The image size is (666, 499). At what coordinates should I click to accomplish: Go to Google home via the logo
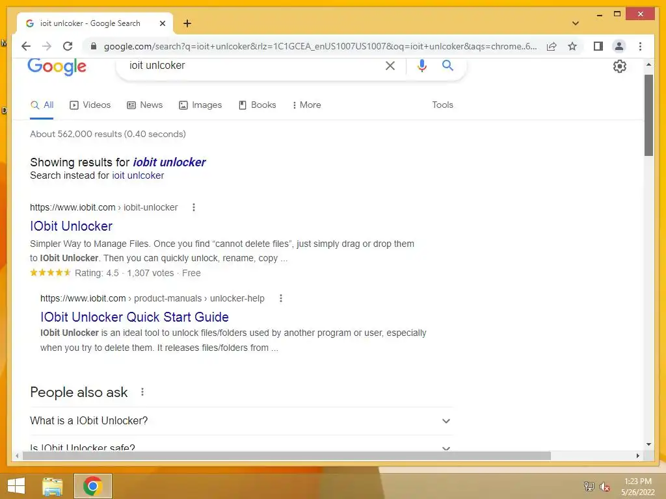click(x=57, y=67)
